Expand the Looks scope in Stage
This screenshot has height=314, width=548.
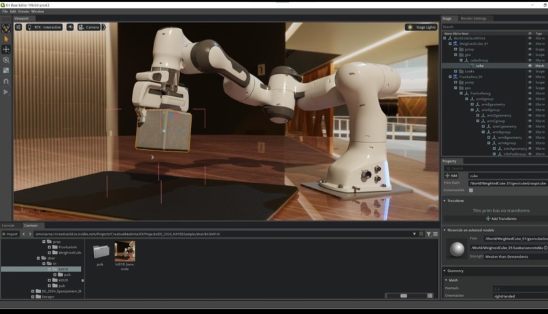pyautogui.click(x=456, y=71)
